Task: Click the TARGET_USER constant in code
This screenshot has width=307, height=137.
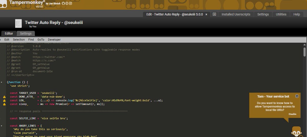Action: [27, 93]
